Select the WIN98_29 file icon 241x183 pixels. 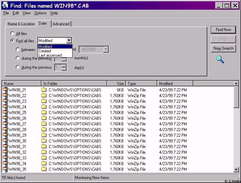coord(5,135)
